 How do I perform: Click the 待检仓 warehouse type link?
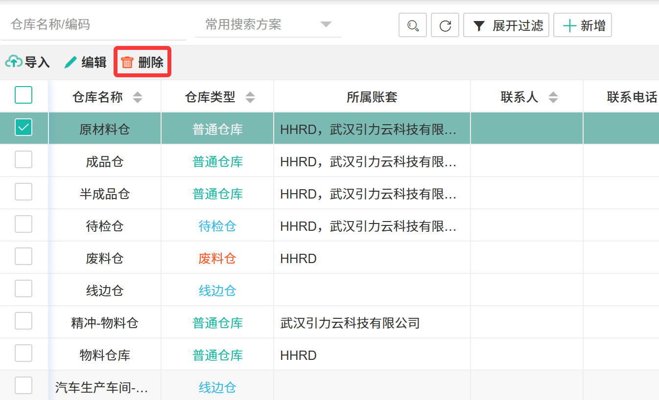[x=217, y=226]
